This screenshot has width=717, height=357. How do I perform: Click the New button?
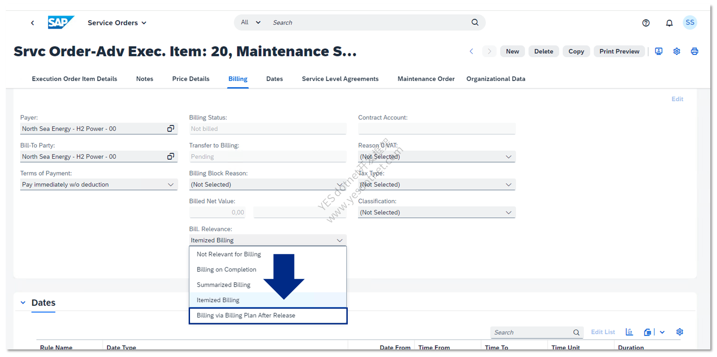click(512, 52)
